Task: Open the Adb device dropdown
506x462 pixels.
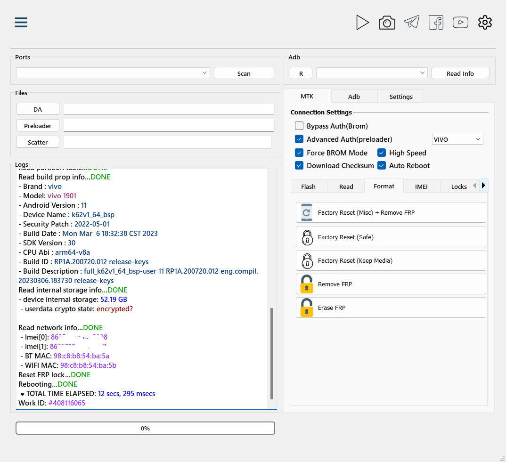Action: [372, 73]
